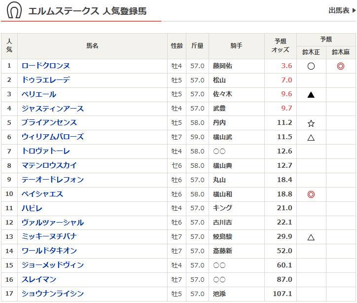This screenshot has height=303, width=357.
Task: Open horse トロヴァトーレ
Action: pos(46,151)
